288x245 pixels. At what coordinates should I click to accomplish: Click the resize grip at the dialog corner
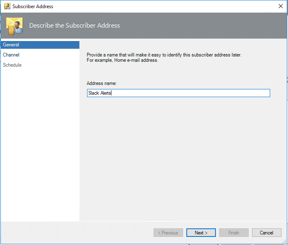(x=285, y=242)
